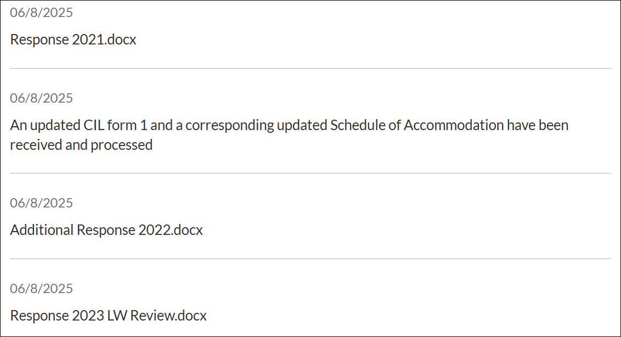The image size is (621, 337).
Task: Click the "received and processed" text line
Action: 81,145
